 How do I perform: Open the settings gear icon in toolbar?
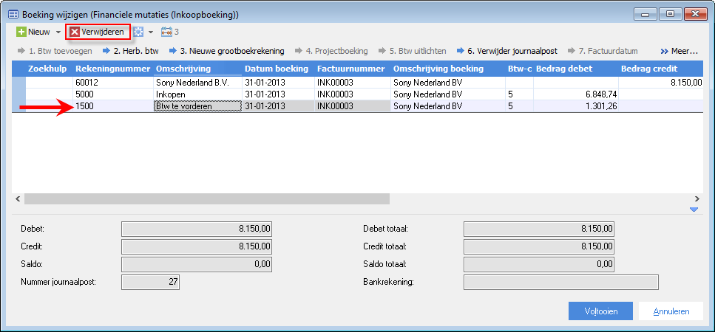[x=138, y=32]
